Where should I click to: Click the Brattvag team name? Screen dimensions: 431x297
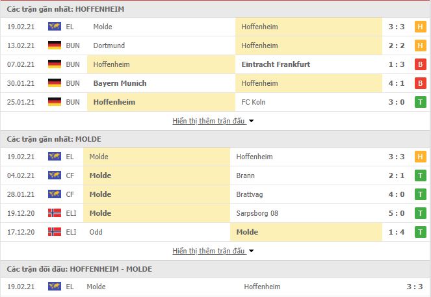[250, 194]
